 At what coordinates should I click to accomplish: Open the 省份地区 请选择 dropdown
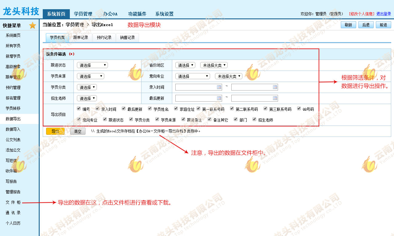(x=185, y=65)
